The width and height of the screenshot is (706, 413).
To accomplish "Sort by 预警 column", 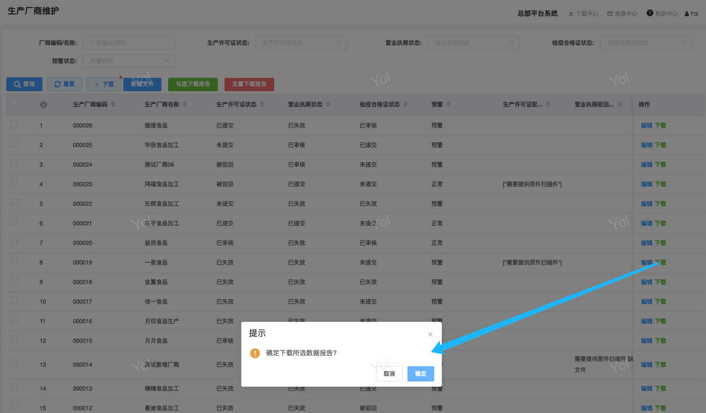I will pyautogui.click(x=449, y=104).
